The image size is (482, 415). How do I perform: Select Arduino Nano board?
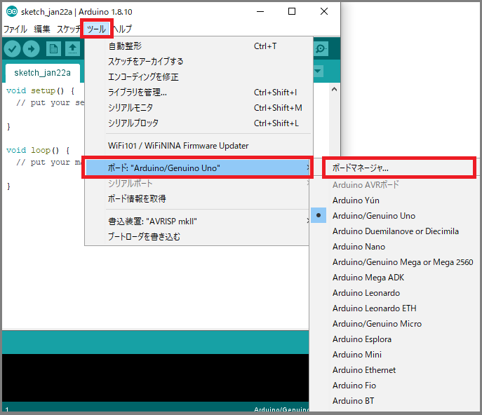[x=395, y=247]
